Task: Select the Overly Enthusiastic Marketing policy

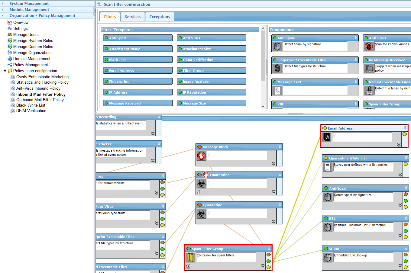Action: tap(42, 77)
